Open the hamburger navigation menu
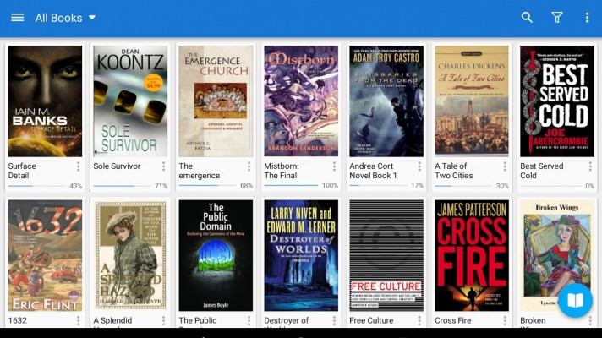 tap(17, 18)
